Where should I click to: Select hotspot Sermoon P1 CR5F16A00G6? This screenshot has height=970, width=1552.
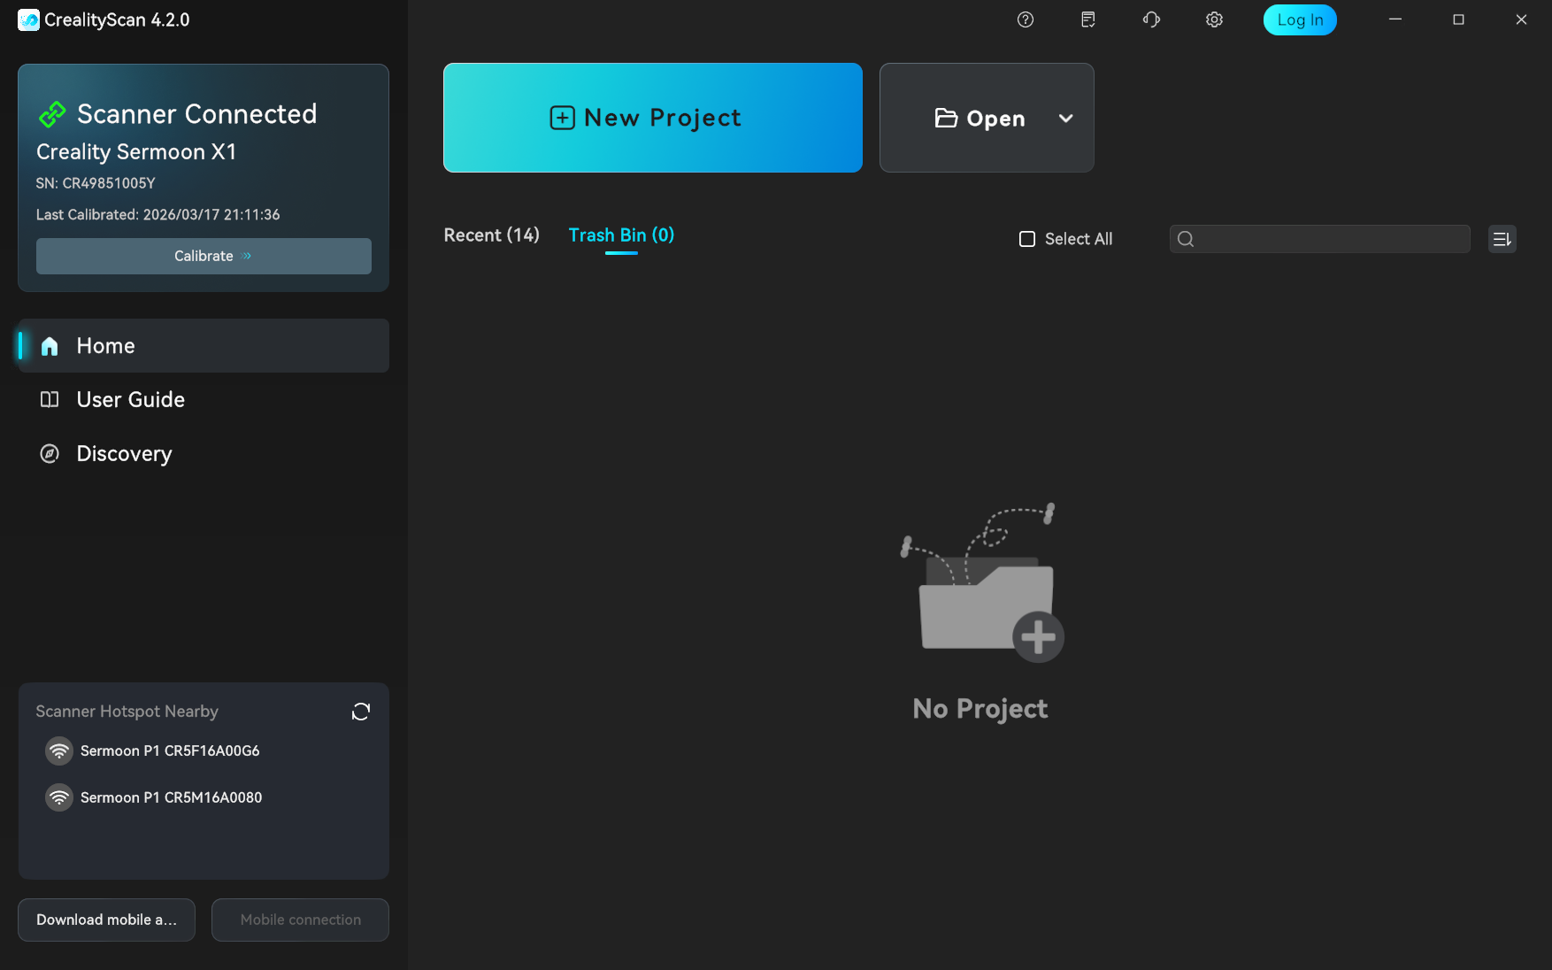(x=170, y=751)
